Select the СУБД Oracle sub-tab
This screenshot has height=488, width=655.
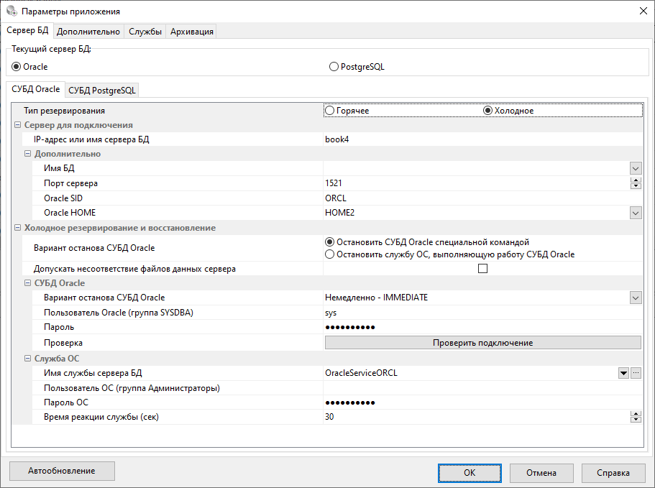(36, 89)
